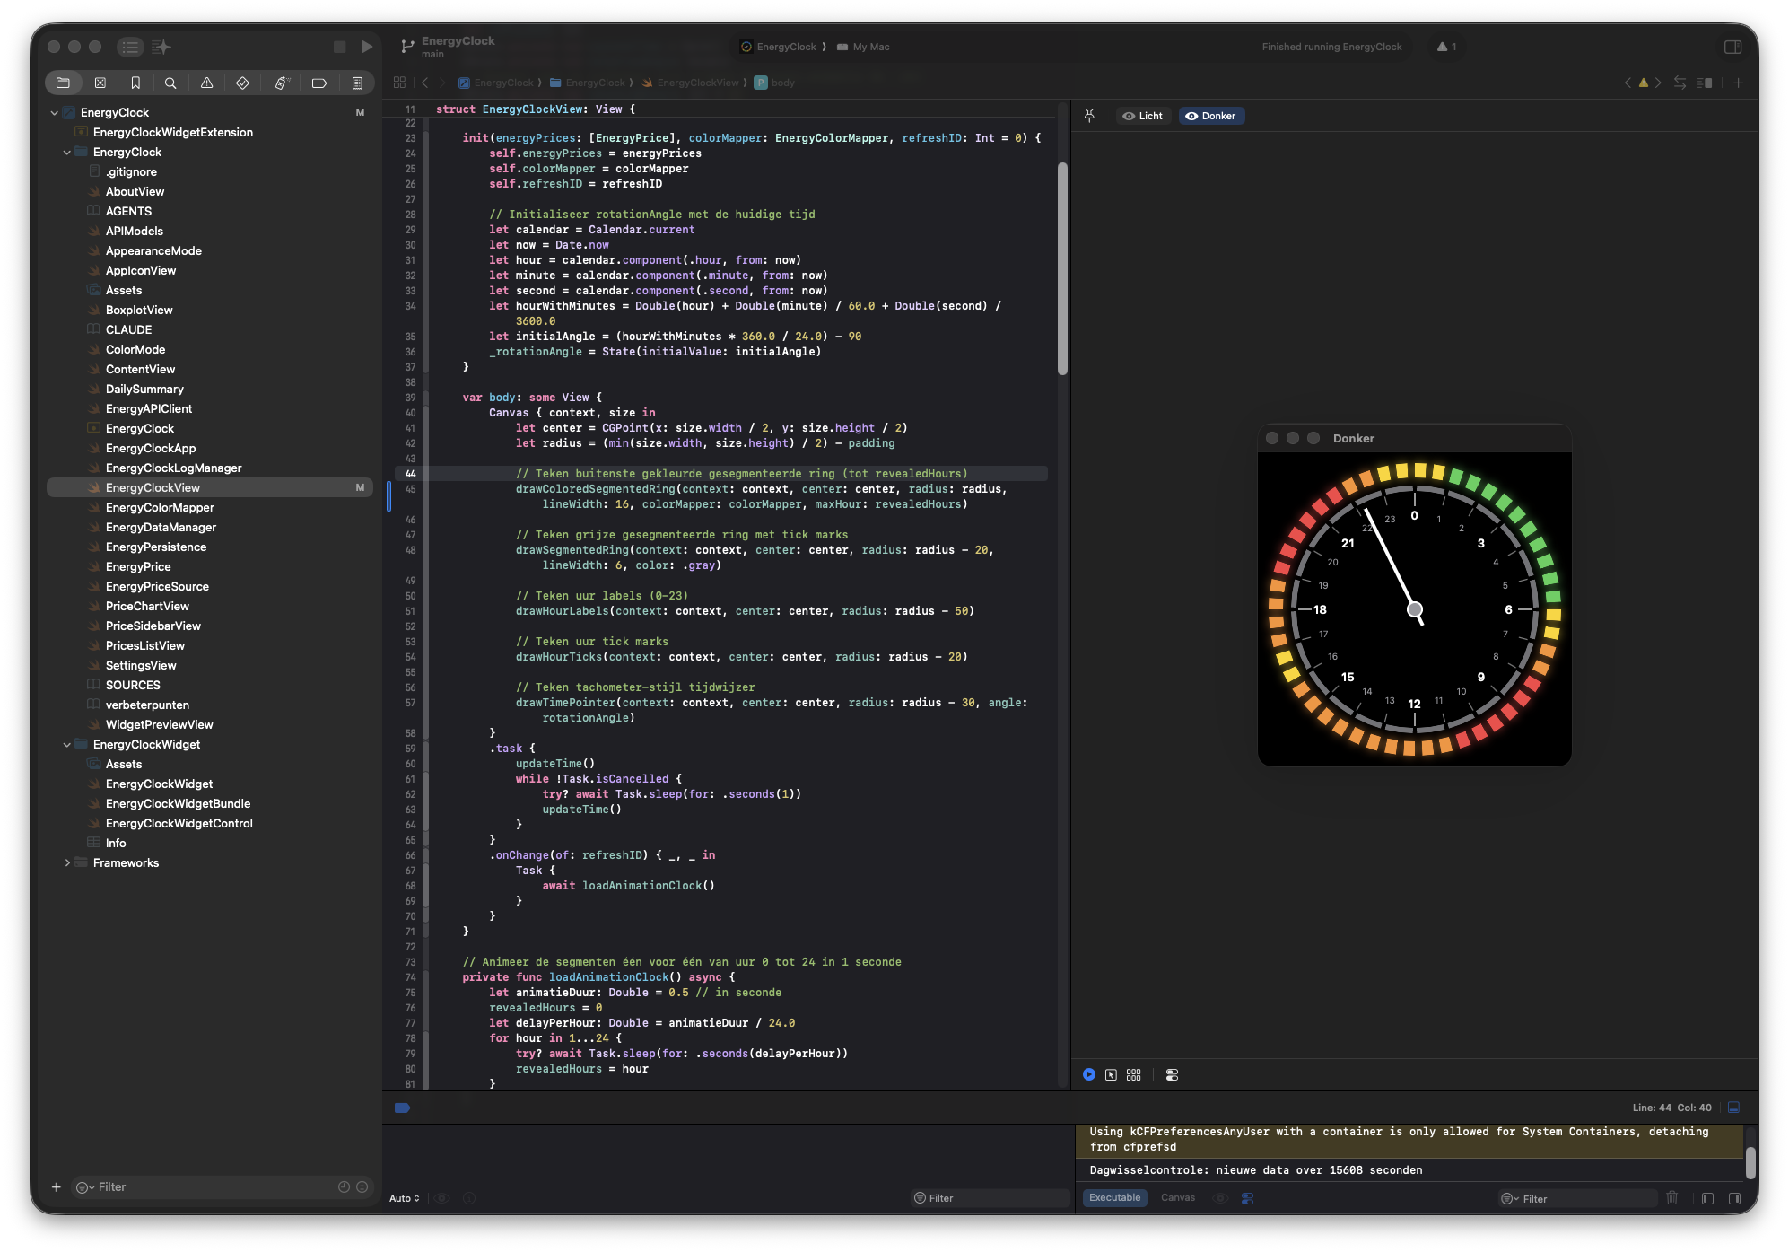Open the Test navigator
The image size is (1789, 1252).
[242, 83]
